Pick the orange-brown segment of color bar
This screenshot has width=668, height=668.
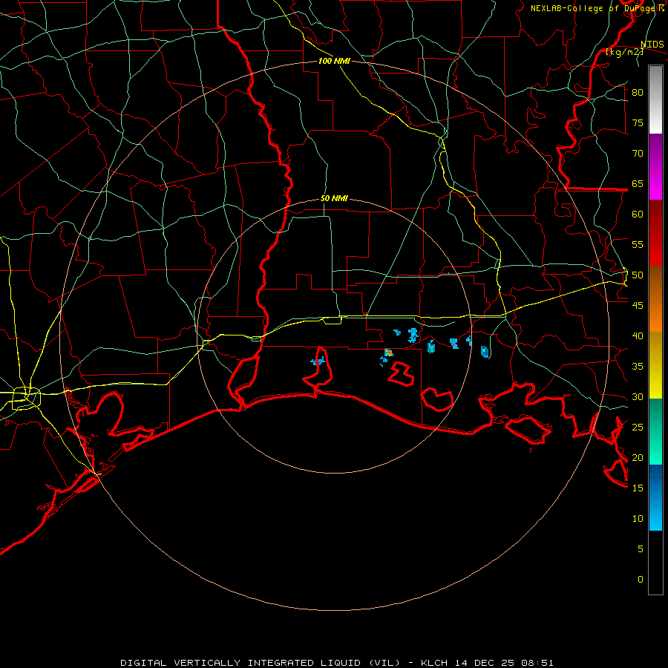click(655, 299)
